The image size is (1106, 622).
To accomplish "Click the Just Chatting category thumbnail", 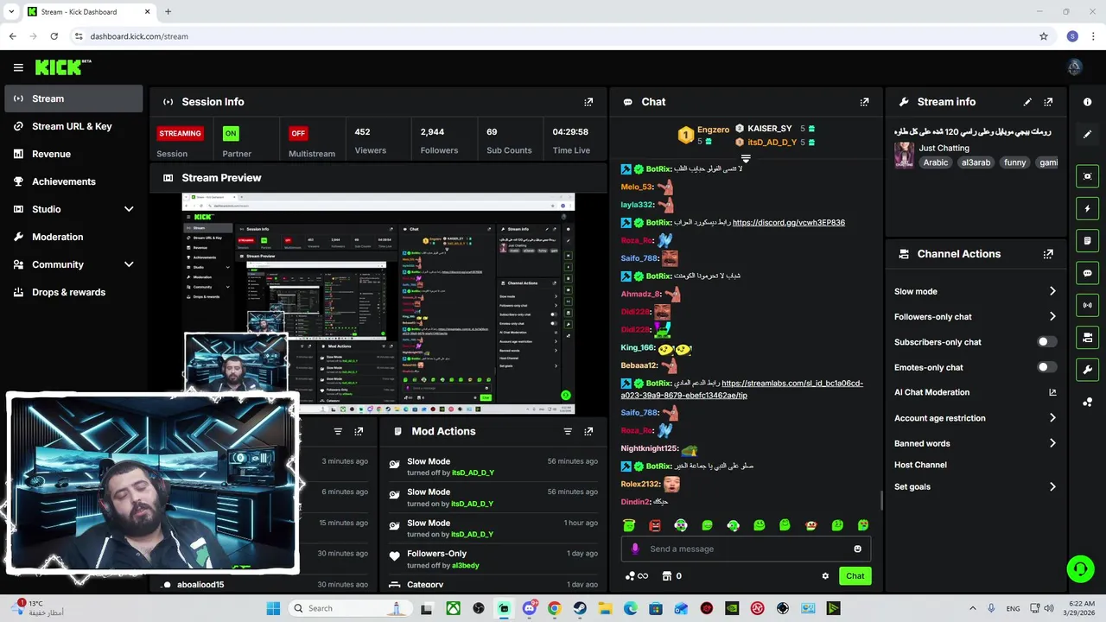I will click(x=905, y=155).
